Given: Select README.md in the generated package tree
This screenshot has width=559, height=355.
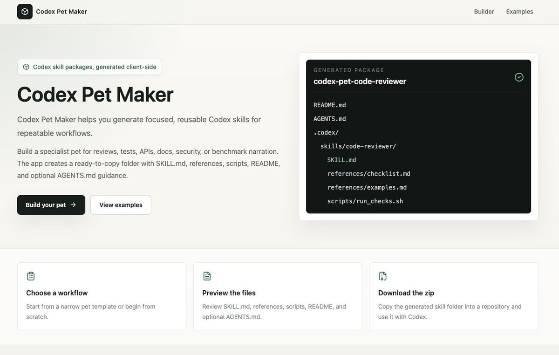Looking at the screenshot, I should pos(330,105).
